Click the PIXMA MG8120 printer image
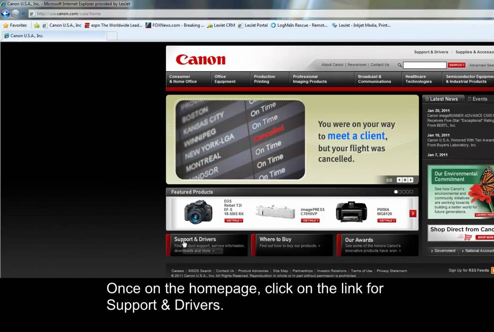Viewport: 494px width, 332px height. pos(351,212)
